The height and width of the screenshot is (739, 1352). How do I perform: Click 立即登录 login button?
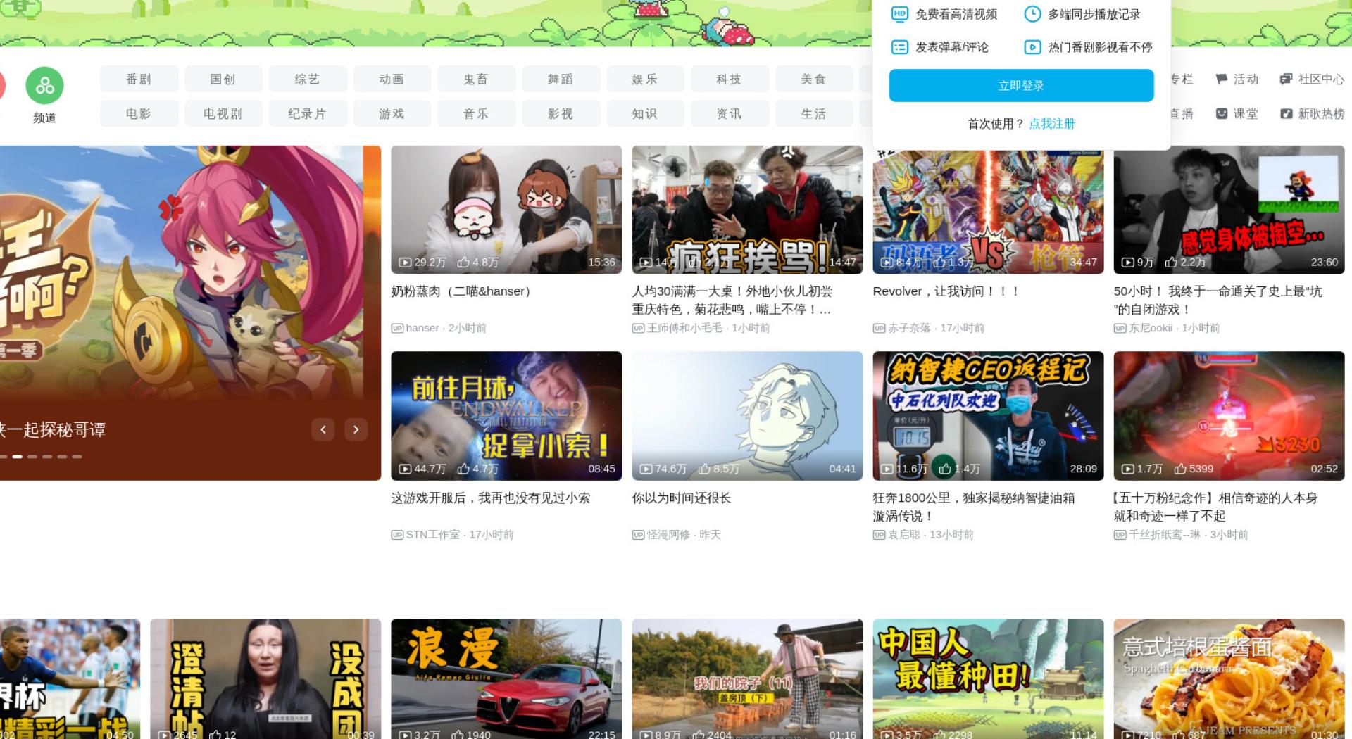(x=1021, y=85)
